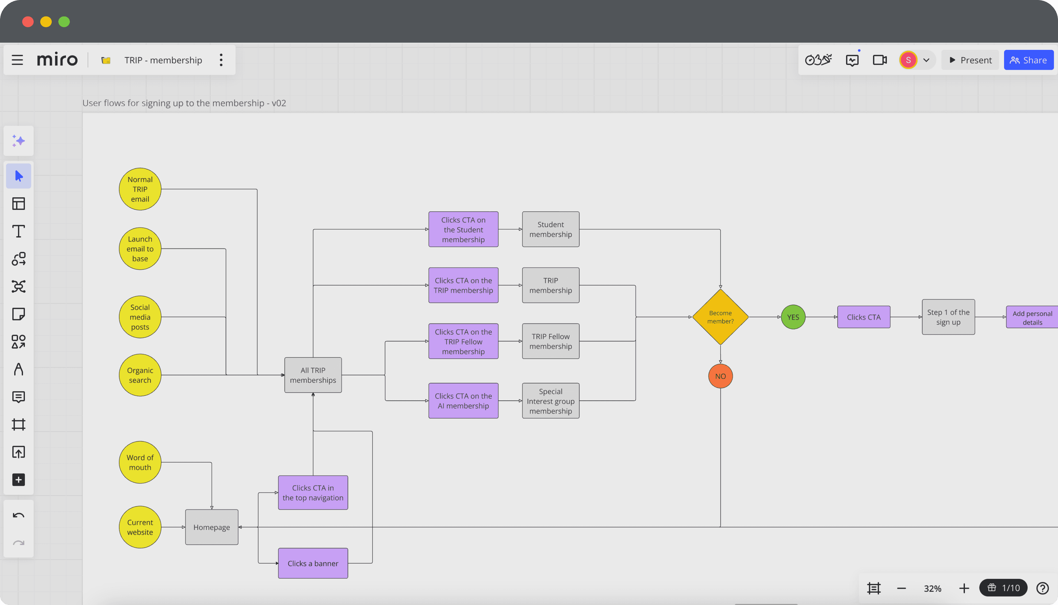This screenshot has height=605, width=1058.
Task: Zoom out with minus button
Action: click(x=901, y=588)
